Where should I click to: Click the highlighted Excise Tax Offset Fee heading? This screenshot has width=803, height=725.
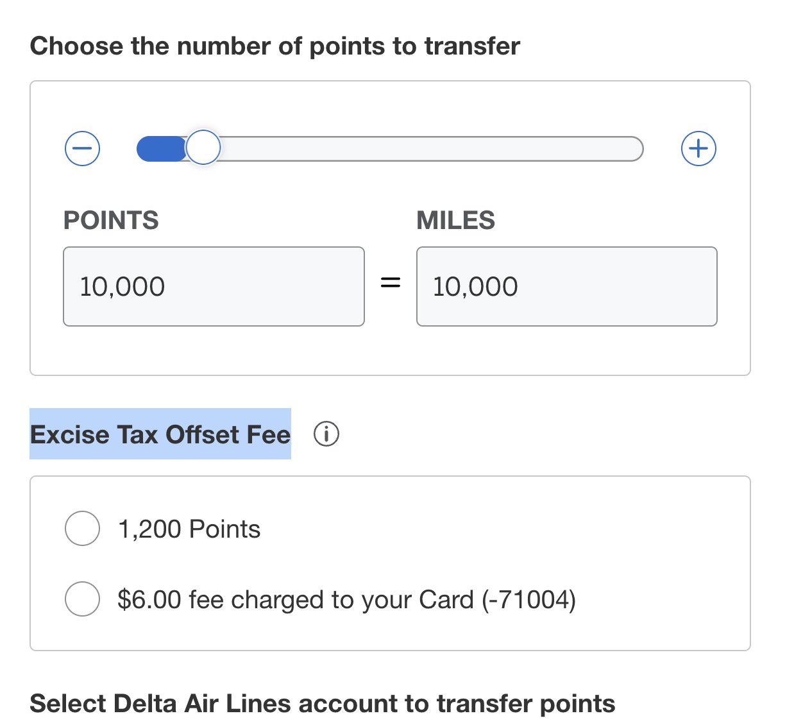pyautogui.click(x=160, y=434)
